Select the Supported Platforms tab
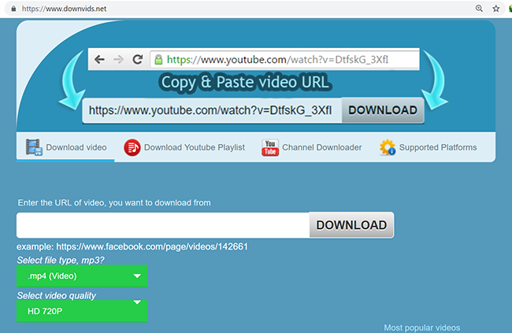The height and width of the screenshot is (333, 512). pos(437,147)
